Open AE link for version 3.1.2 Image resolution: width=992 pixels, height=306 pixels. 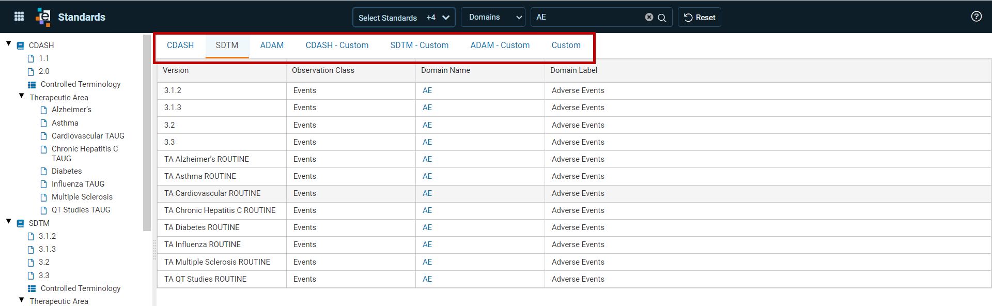pyautogui.click(x=427, y=90)
